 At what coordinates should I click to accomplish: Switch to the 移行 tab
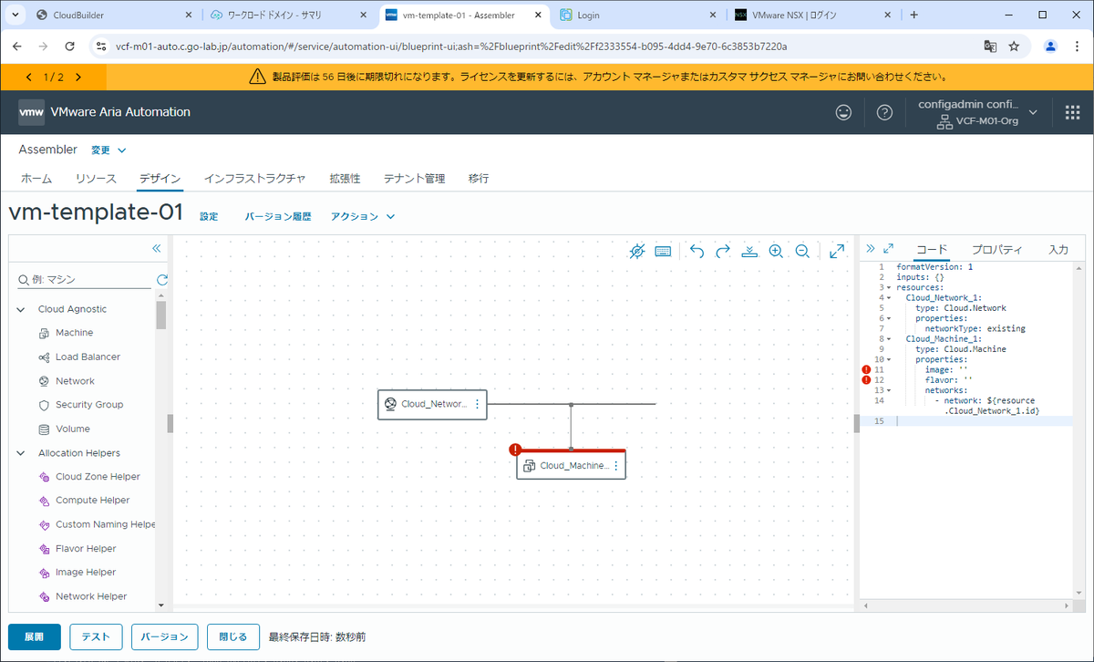(x=479, y=179)
